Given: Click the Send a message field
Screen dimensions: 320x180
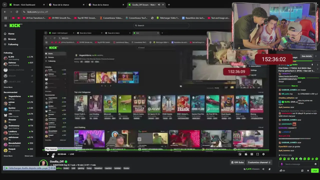Looking at the screenshot, I should click(x=299, y=164).
